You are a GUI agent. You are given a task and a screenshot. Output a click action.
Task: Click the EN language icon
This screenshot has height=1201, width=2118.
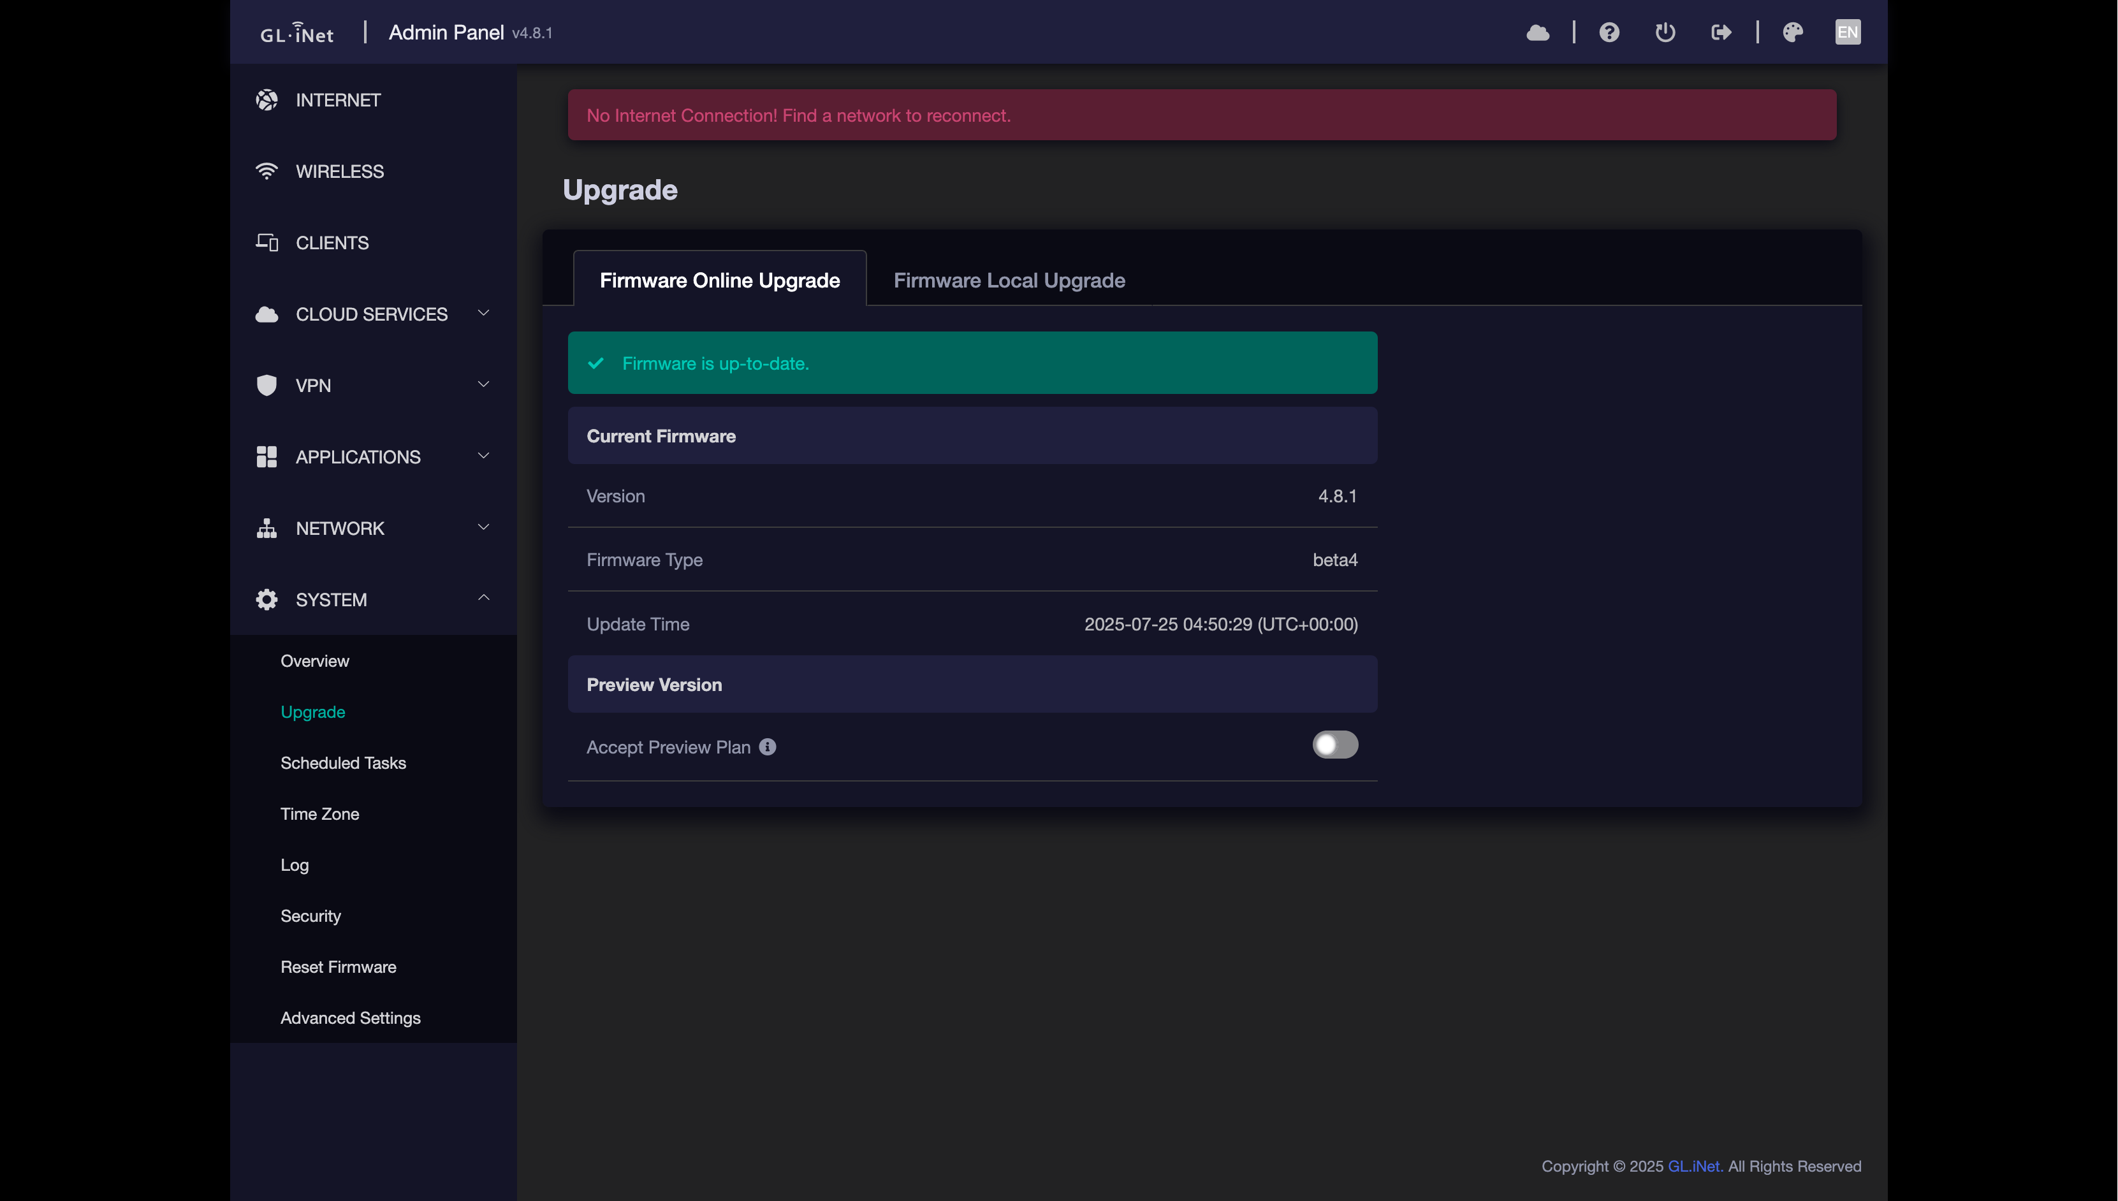pos(1848,33)
